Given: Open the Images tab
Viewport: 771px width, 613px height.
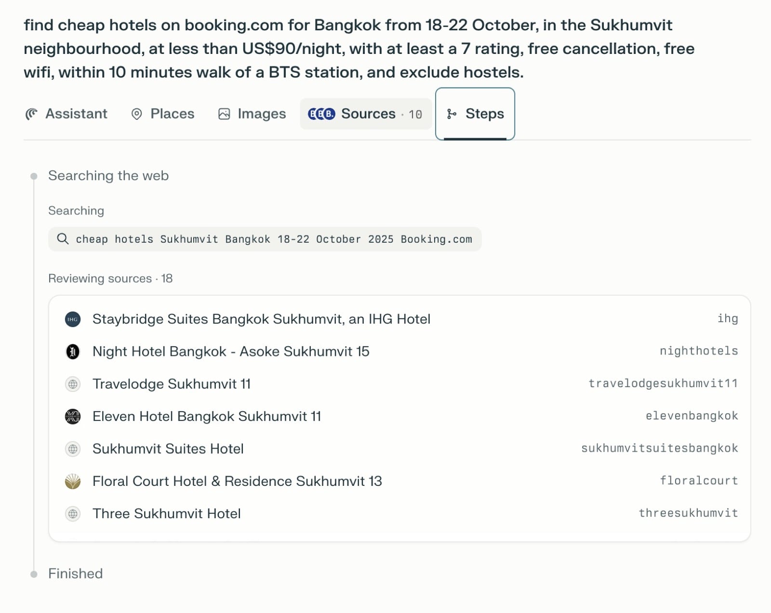Looking at the screenshot, I should pyautogui.click(x=252, y=114).
